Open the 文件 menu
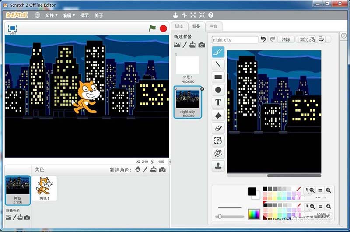This screenshot has height=232, width=350. tap(51, 15)
